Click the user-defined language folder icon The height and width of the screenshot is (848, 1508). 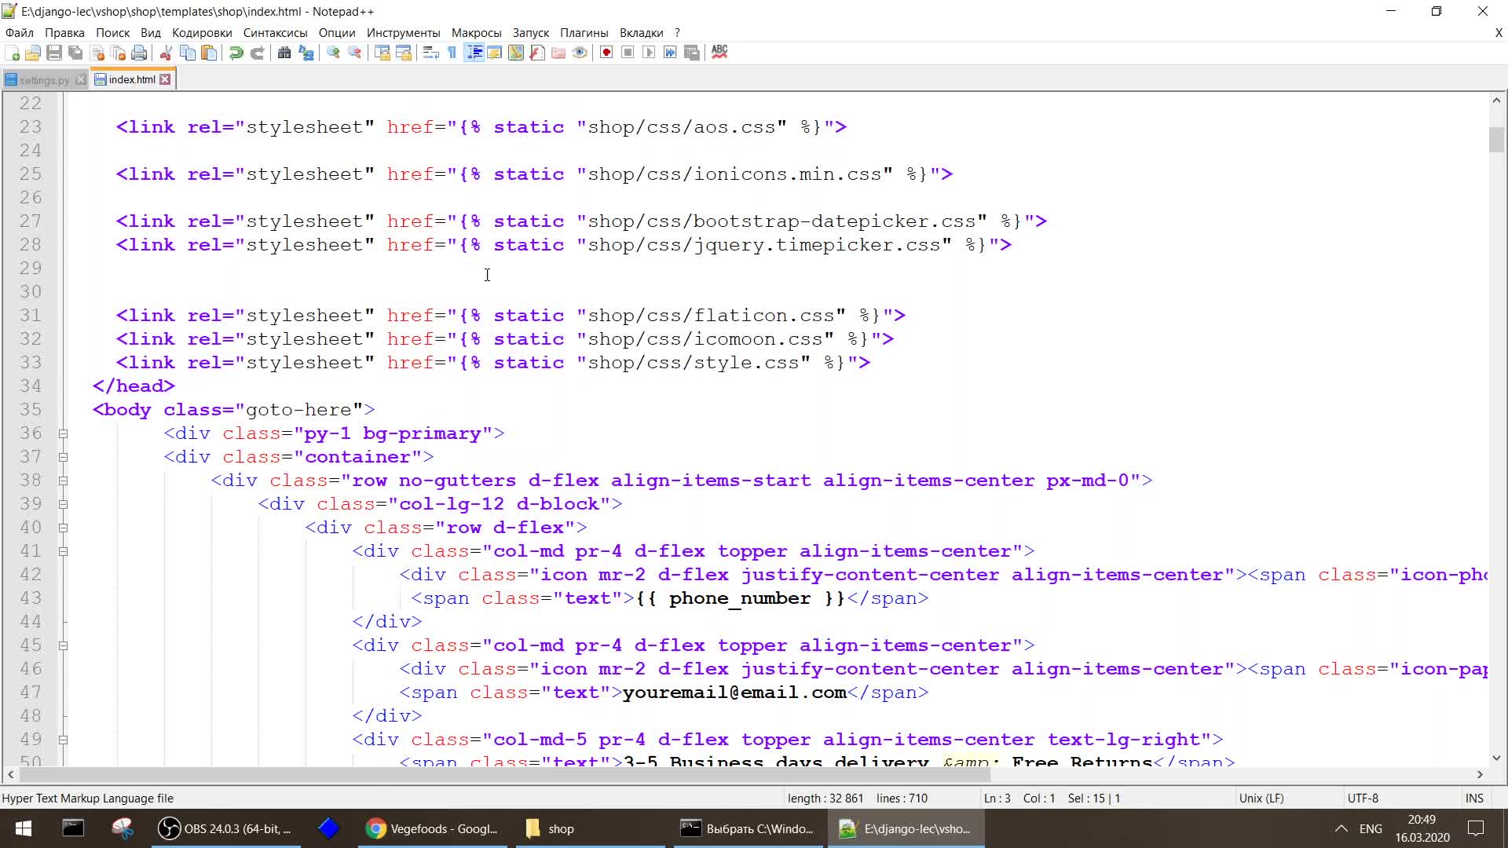tap(495, 53)
